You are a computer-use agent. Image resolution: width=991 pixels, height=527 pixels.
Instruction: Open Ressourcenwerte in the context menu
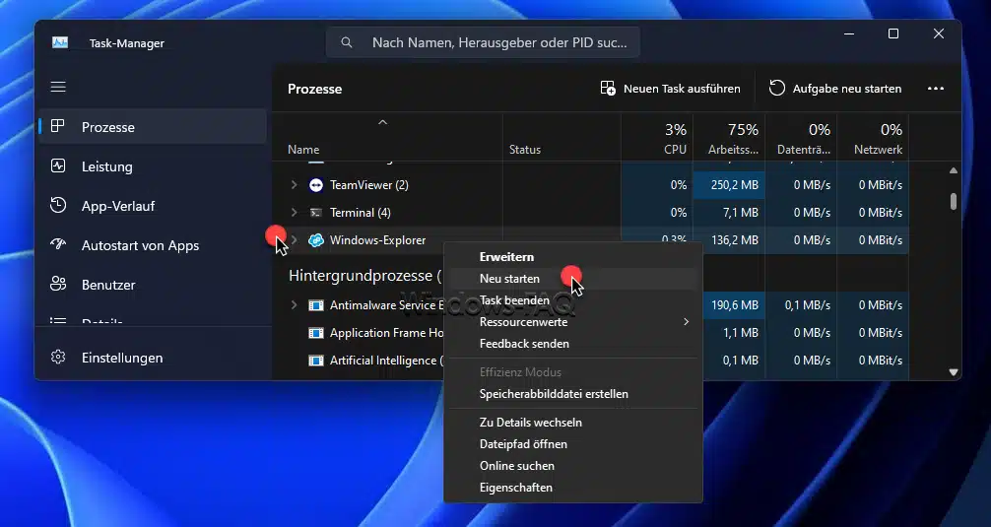(x=573, y=322)
